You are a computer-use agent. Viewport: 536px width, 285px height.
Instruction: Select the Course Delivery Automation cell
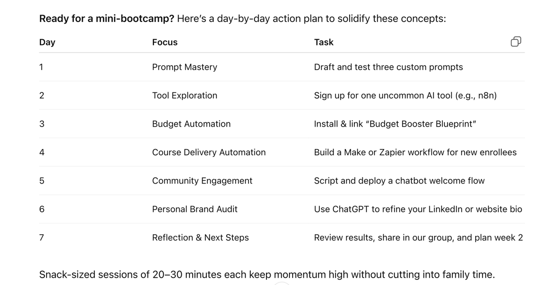[209, 152]
